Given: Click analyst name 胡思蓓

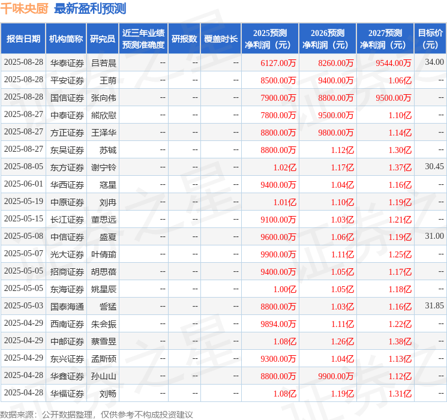Looking at the screenshot, I should 104,272.
